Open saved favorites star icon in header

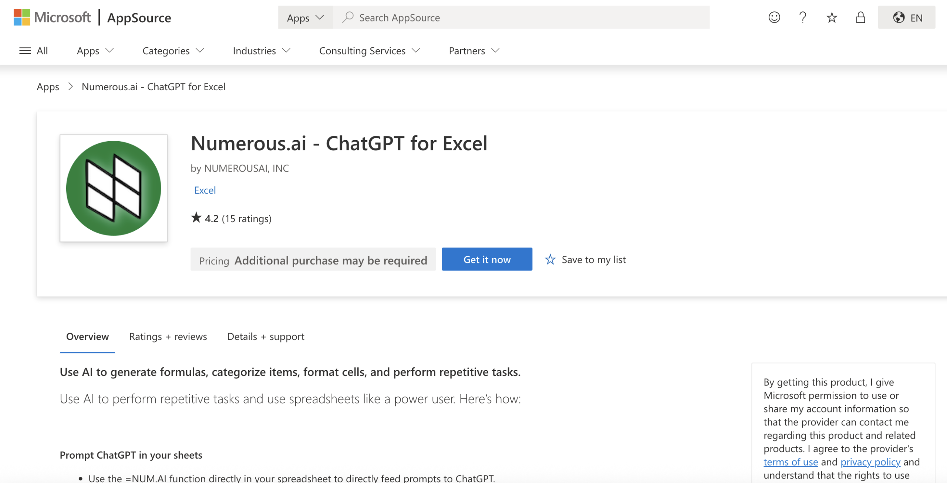832,17
